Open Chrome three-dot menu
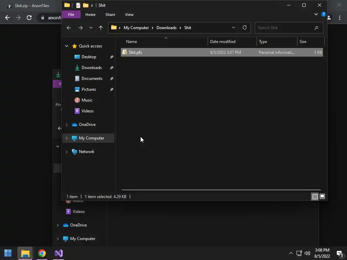Image resolution: width=347 pixels, height=260 pixels. pos(340,18)
